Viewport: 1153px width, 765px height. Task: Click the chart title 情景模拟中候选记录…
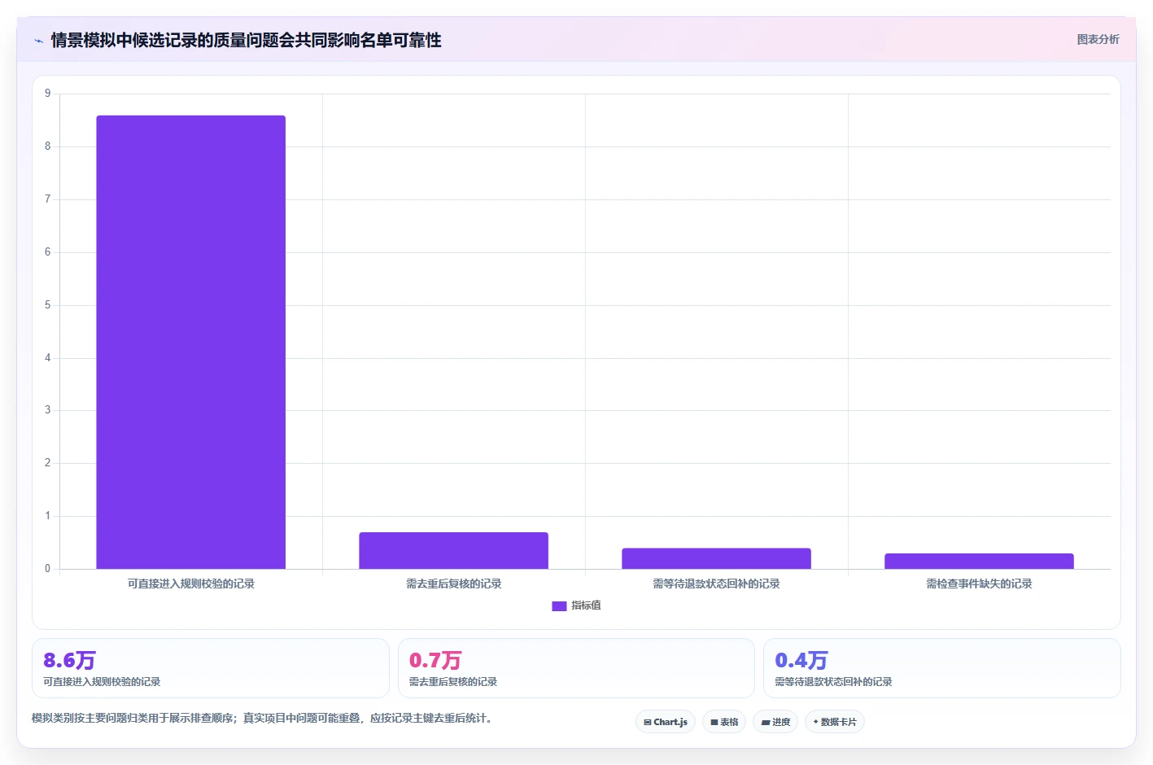(246, 41)
